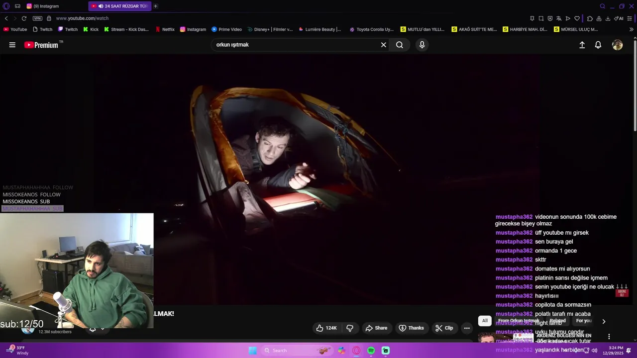Open the weather widget showing 33°F
The width and height of the screenshot is (637, 358).
pos(17,351)
